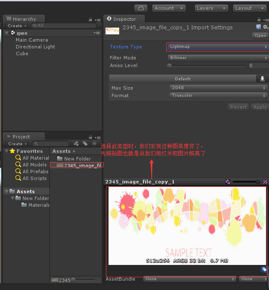The height and width of the screenshot is (290, 269).
Task: Click the Save search star icon
Action: click(94, 144)
